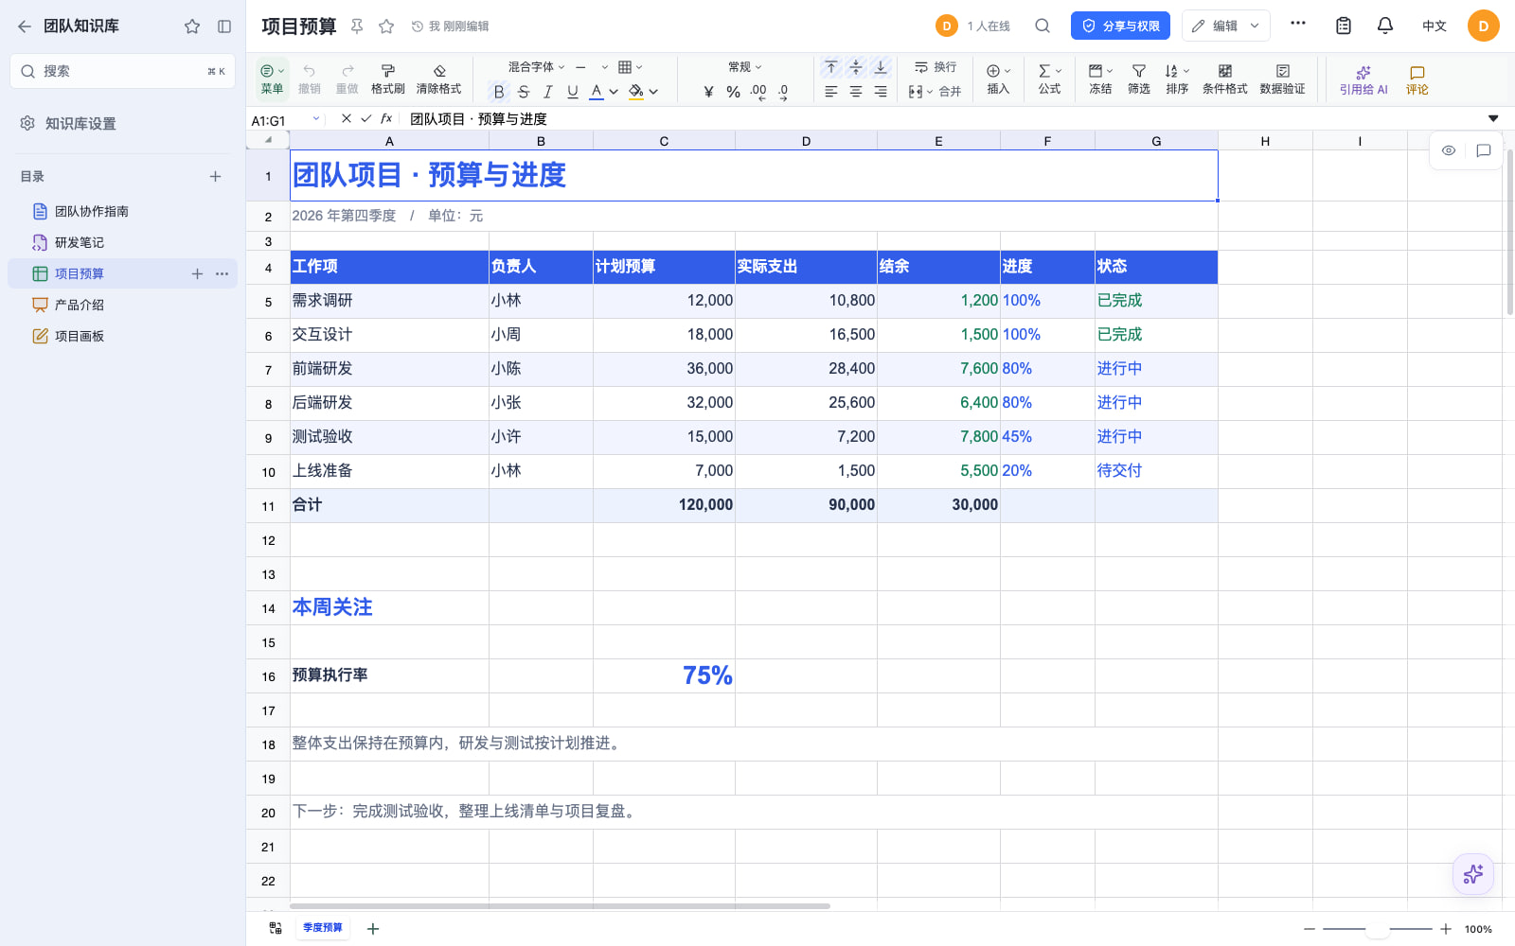Open the 编辑 mode dropdown
Screen dimensions: 1515x946
[1225, 26]
